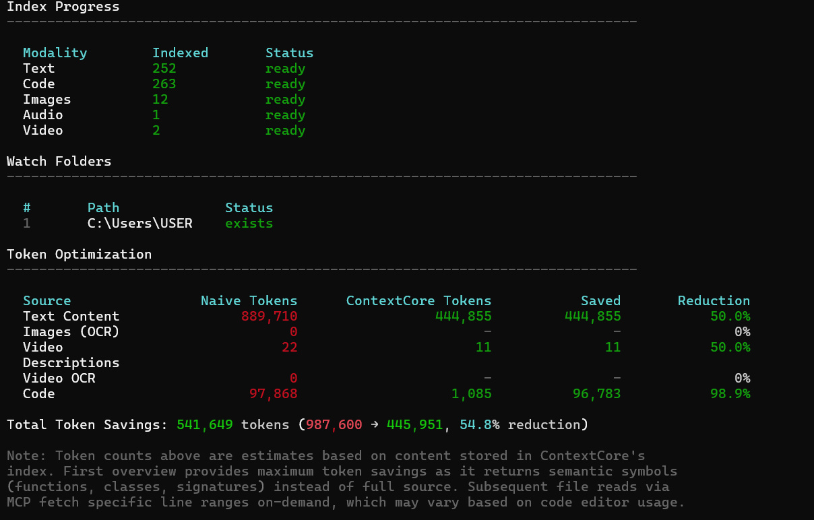Click the Naive Tokens column header
Screen dimensions: 814x520
[249, 300]
